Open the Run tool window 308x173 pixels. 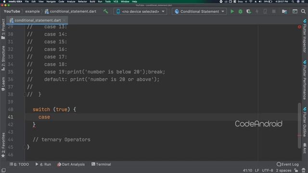click(x=43, y=164)
